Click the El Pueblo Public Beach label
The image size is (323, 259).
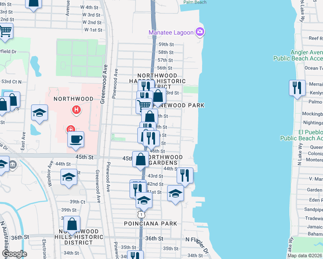pos(301,135)
